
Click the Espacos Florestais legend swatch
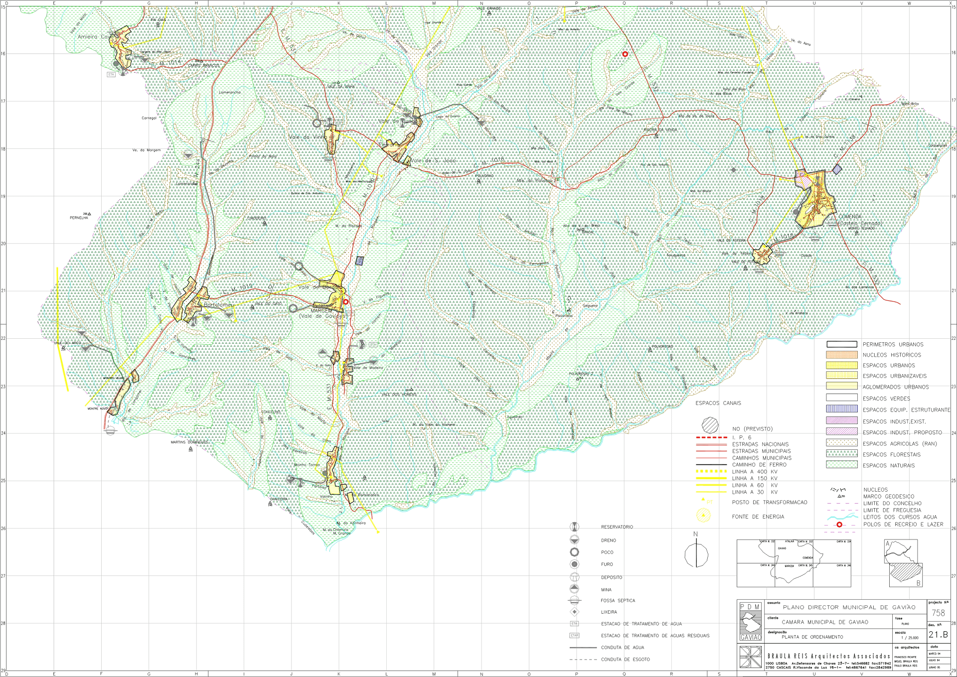click(x=841, y=454)
